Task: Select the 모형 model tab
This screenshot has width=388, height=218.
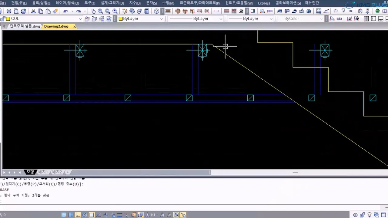Action: click(30, 172)
